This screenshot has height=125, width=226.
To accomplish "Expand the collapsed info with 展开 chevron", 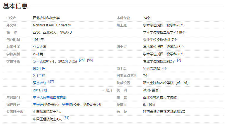I will (x=107, y=90).
